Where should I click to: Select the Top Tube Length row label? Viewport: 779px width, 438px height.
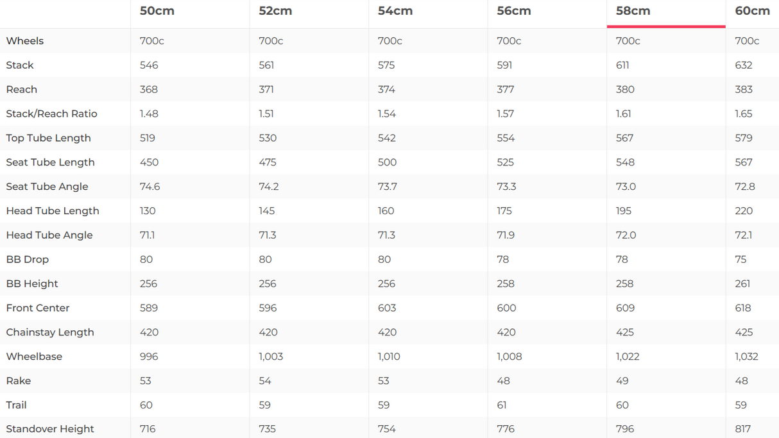49,139
